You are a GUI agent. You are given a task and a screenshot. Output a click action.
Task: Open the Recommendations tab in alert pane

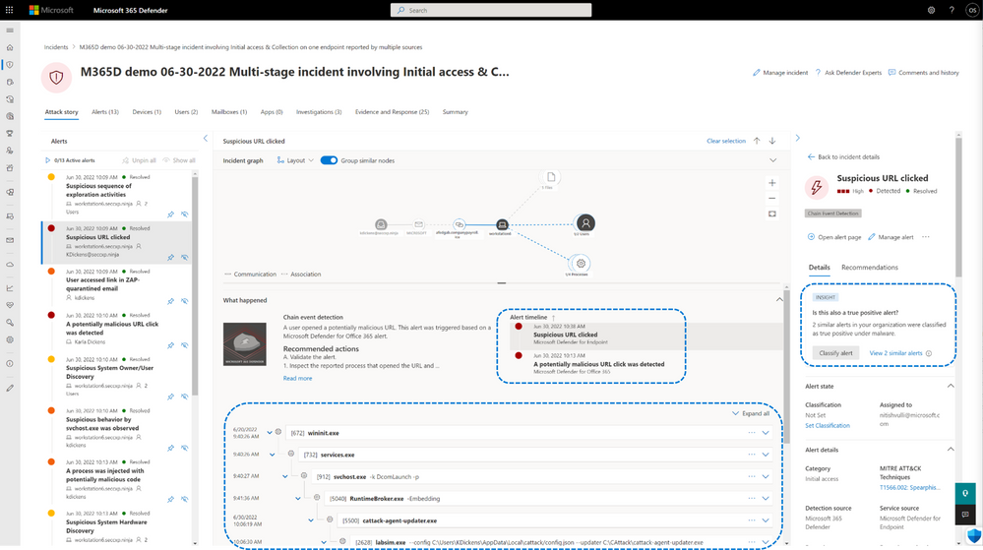(870, 268)
